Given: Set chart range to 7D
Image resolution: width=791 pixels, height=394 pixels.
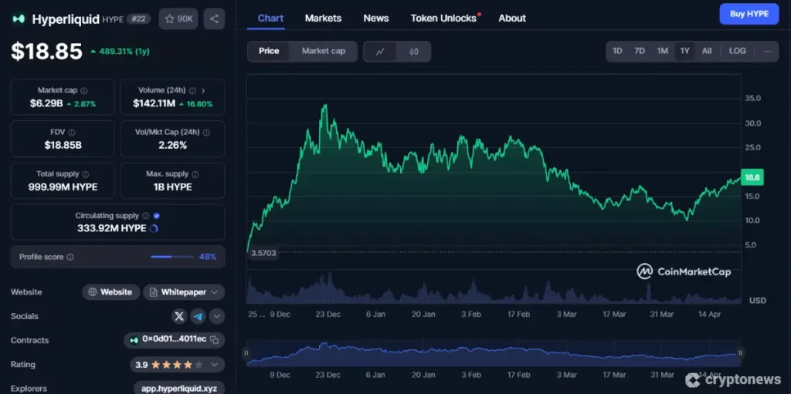Looking at the screenshot, I should 640,51.
